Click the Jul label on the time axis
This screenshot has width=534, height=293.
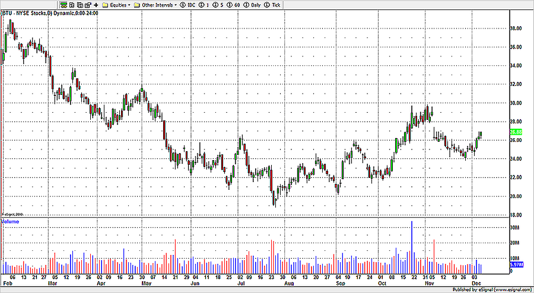(242, 284)
